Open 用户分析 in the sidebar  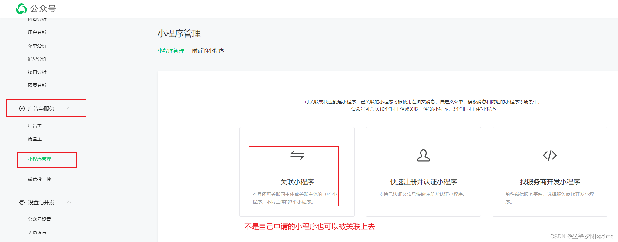point(37,32)
